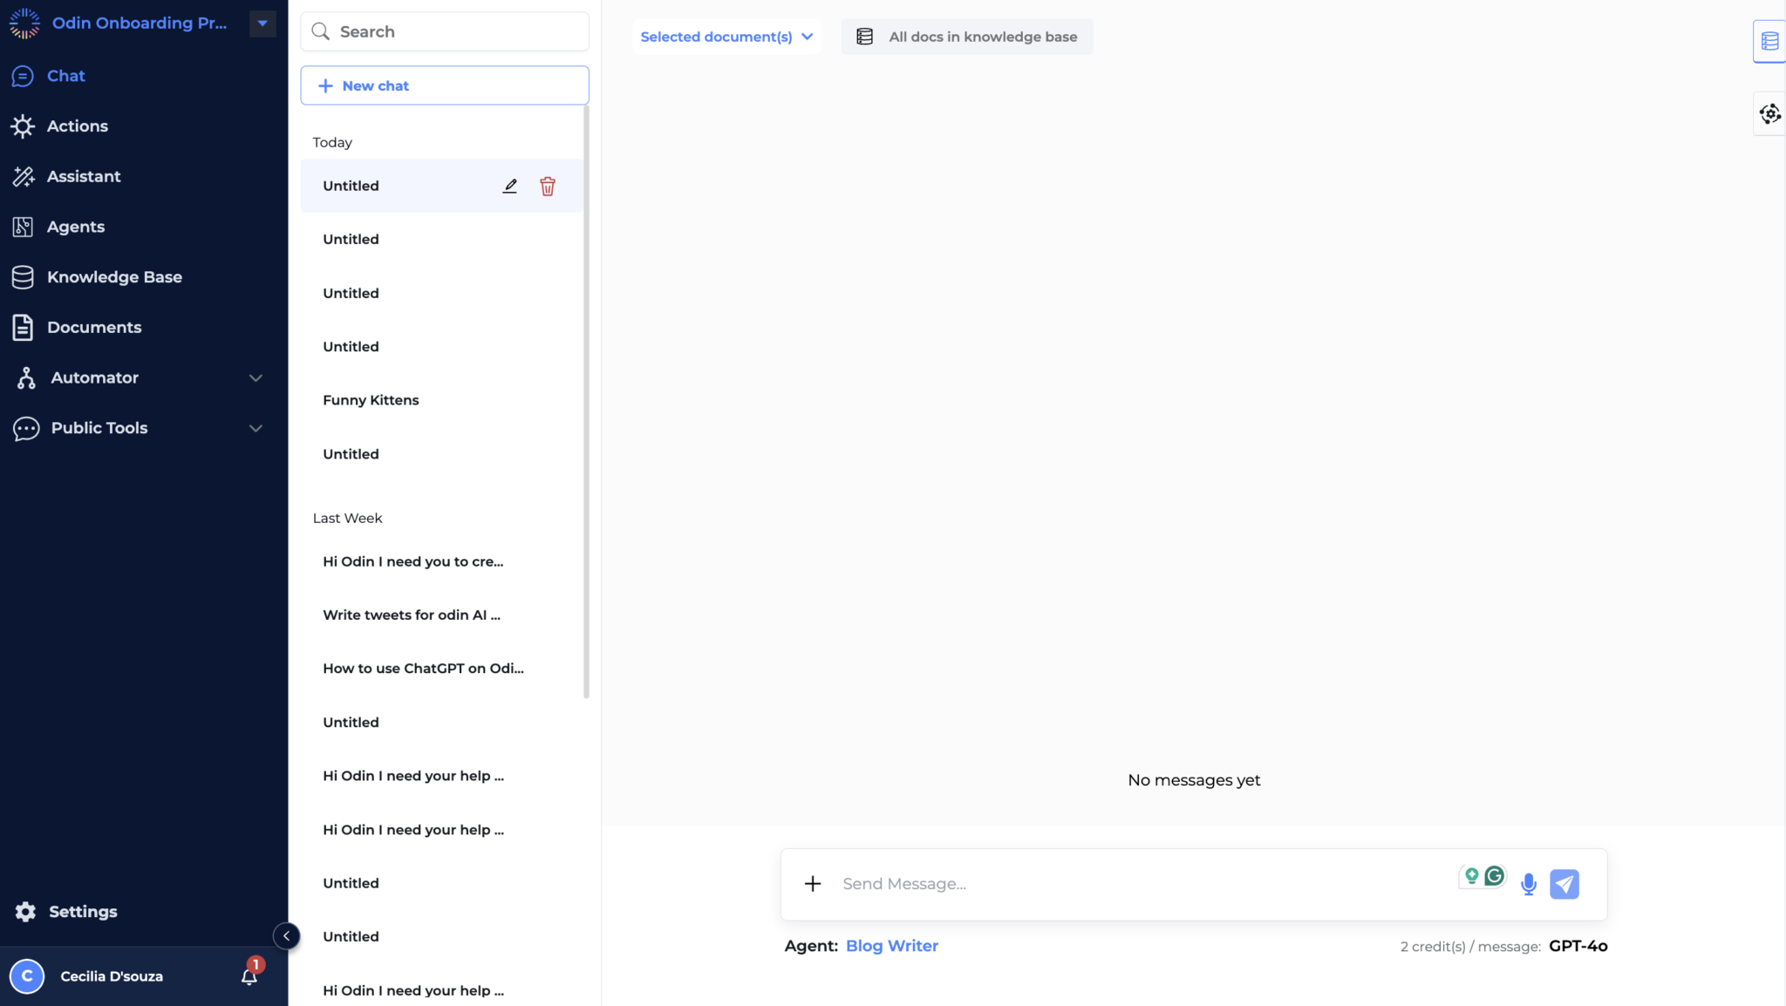Click the rename pencil on Untitled chat

[509, 186]
